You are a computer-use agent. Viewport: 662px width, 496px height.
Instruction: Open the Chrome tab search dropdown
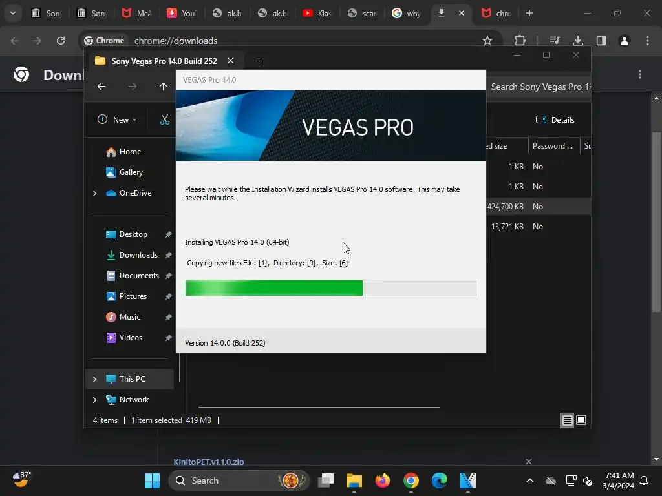click(13, 13)
